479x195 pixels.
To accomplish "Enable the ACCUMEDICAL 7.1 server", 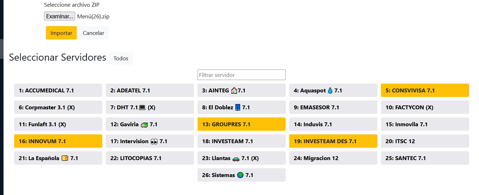I will (58, 90).
